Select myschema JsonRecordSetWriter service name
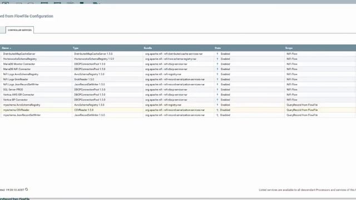The height and width of the screenshot is (200, 356). pyautogui.click(x=22, y=115)
